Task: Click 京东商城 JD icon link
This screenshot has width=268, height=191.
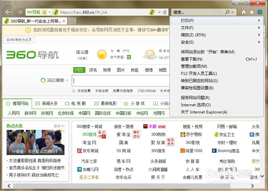Action: click(88, 151)
